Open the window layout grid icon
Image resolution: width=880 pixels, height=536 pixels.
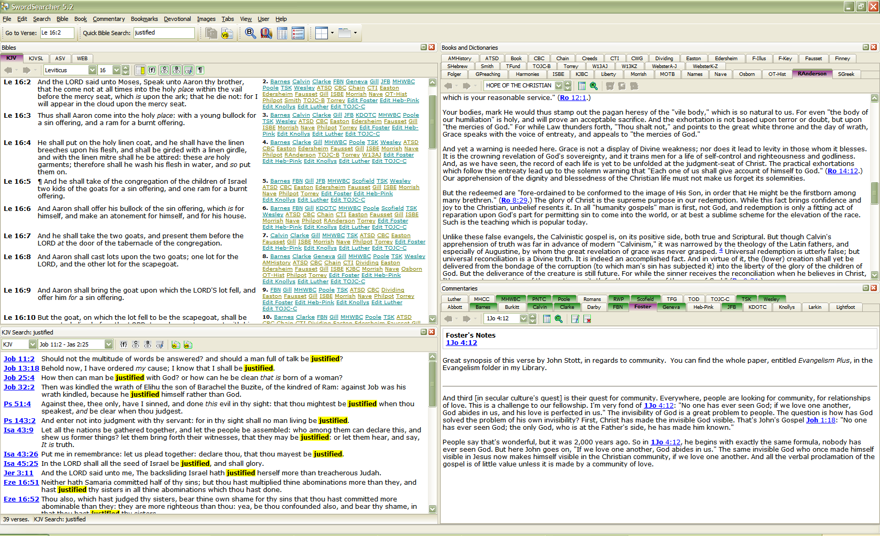pos(322,33)
